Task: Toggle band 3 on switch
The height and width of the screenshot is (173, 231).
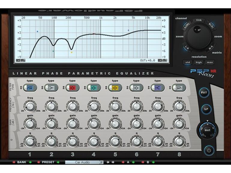Action: click(x=67, y=88)
